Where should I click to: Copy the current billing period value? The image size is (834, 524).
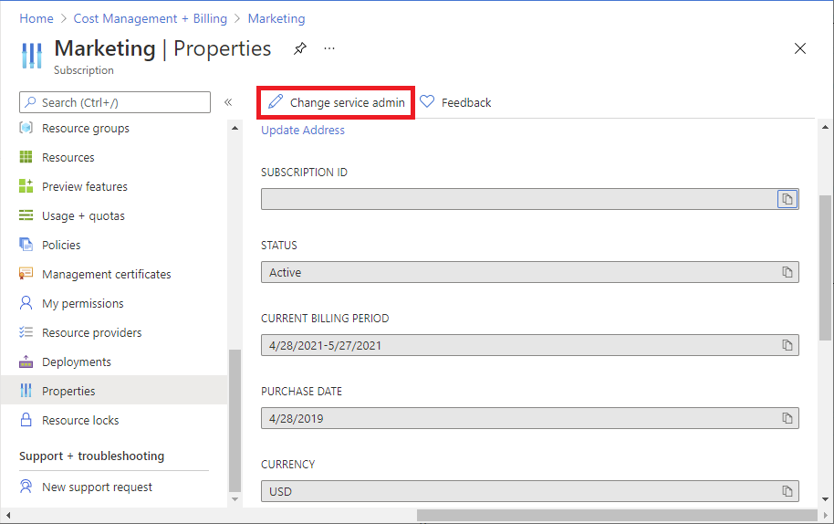(787, 345)
